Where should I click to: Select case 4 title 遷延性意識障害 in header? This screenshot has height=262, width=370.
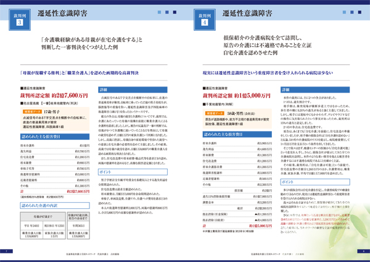tap(247, 13)
